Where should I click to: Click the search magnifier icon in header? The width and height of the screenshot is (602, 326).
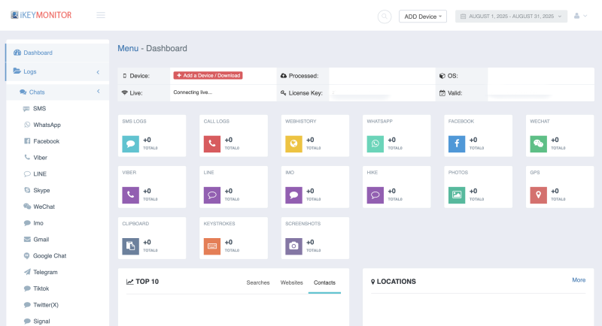point(385,17)
